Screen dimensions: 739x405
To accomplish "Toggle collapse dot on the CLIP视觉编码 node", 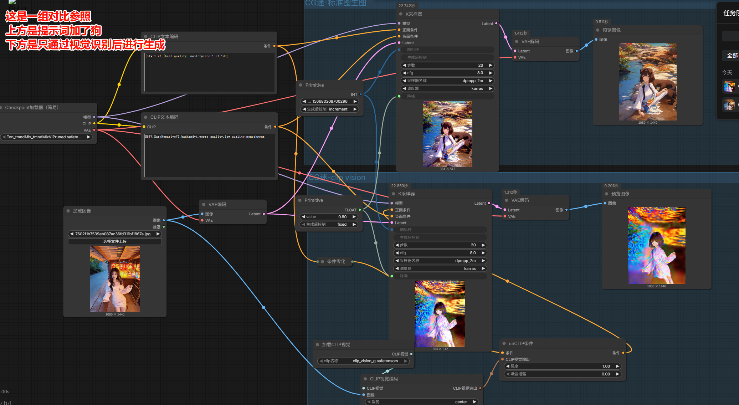I will click(365, 379).
